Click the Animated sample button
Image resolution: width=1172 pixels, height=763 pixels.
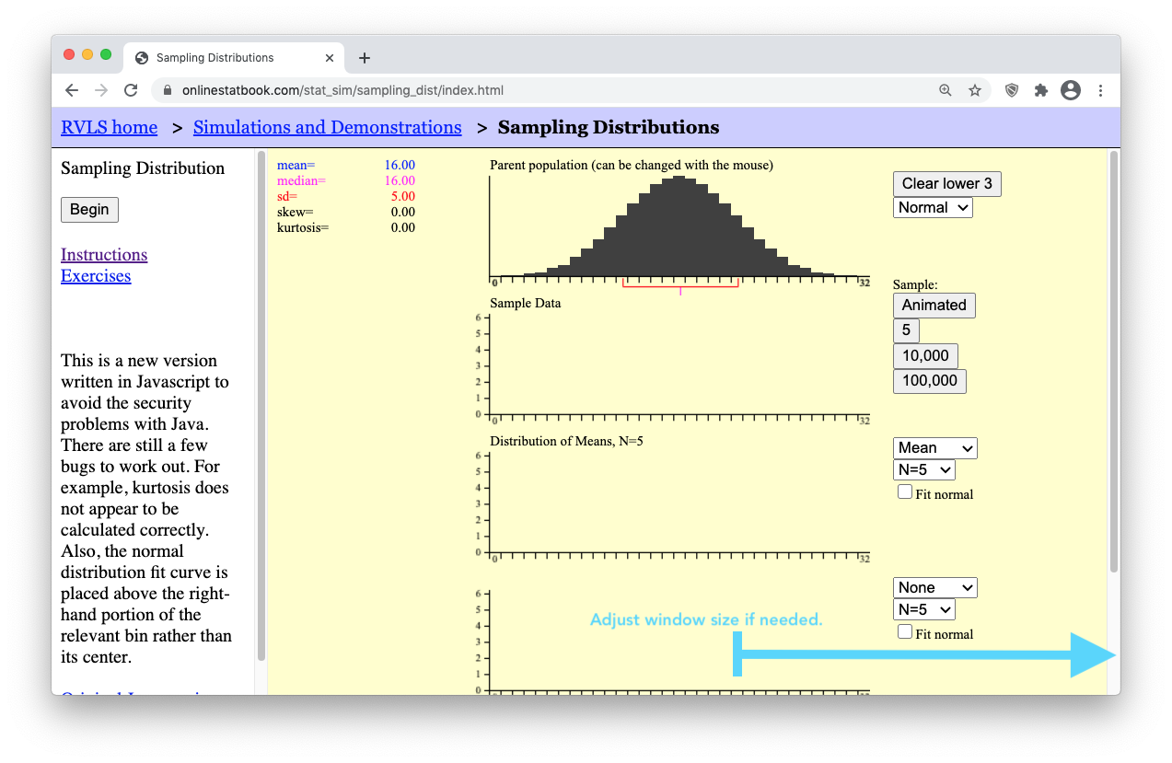tap(934, 306)
